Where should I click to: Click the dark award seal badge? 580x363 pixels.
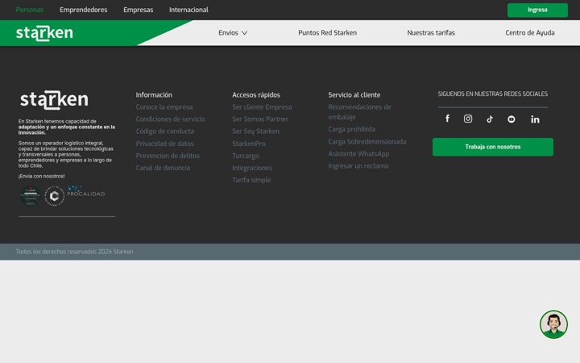point(31,195)
